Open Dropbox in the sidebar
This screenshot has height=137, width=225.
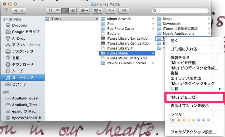click(x=23, y=25)
